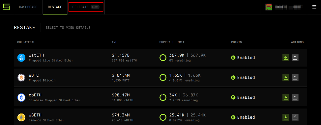
Task: Withdraw wBETH using the upload icon
Action: pos(295,117)
